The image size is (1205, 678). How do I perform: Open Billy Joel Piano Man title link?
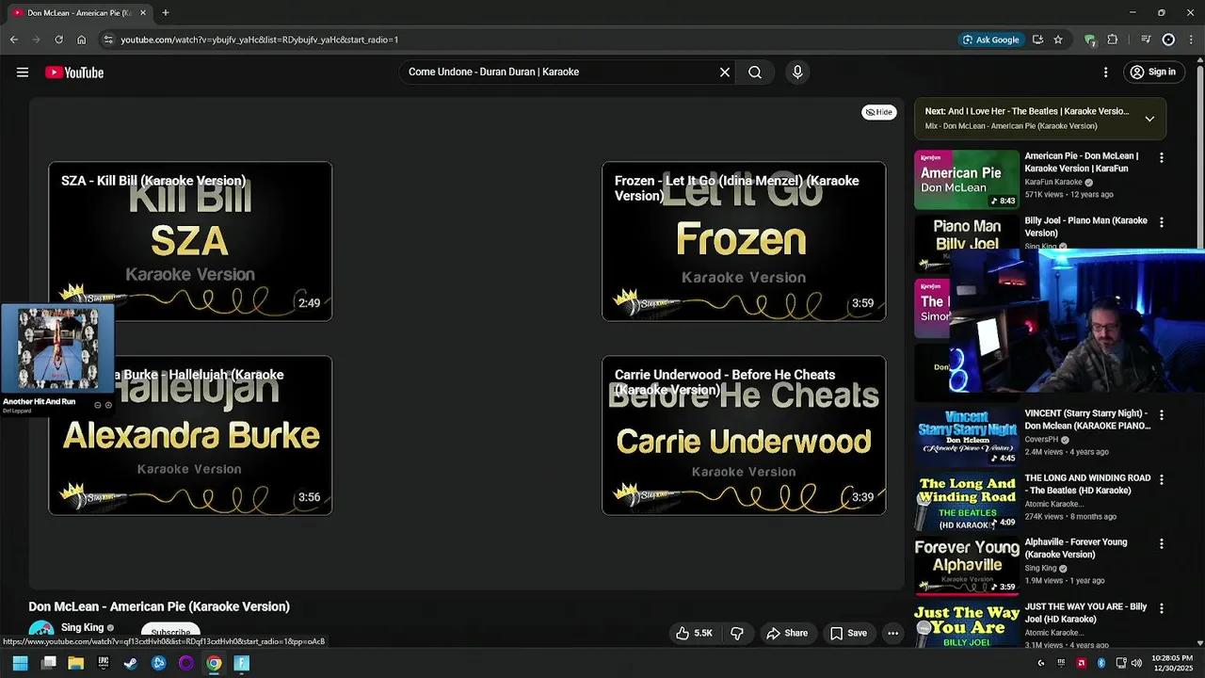tap(1085, 227)
